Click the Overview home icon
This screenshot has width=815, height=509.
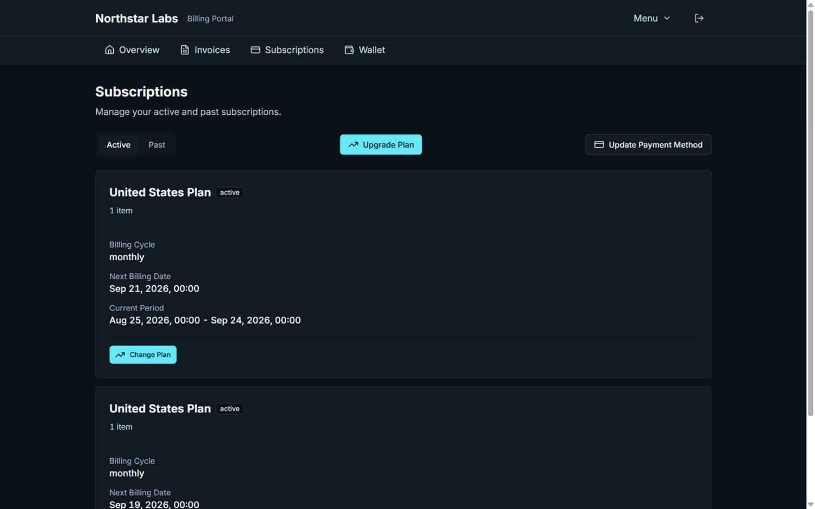pyautogui.click(x=109, y=50)
